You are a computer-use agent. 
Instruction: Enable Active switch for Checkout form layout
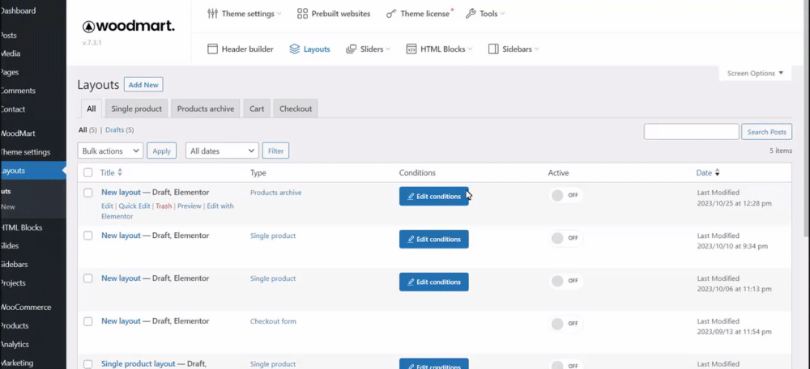[565, 324]
